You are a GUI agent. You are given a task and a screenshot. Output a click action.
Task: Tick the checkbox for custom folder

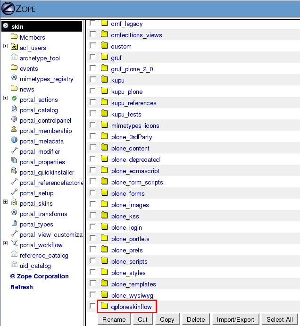pos(92,46)
